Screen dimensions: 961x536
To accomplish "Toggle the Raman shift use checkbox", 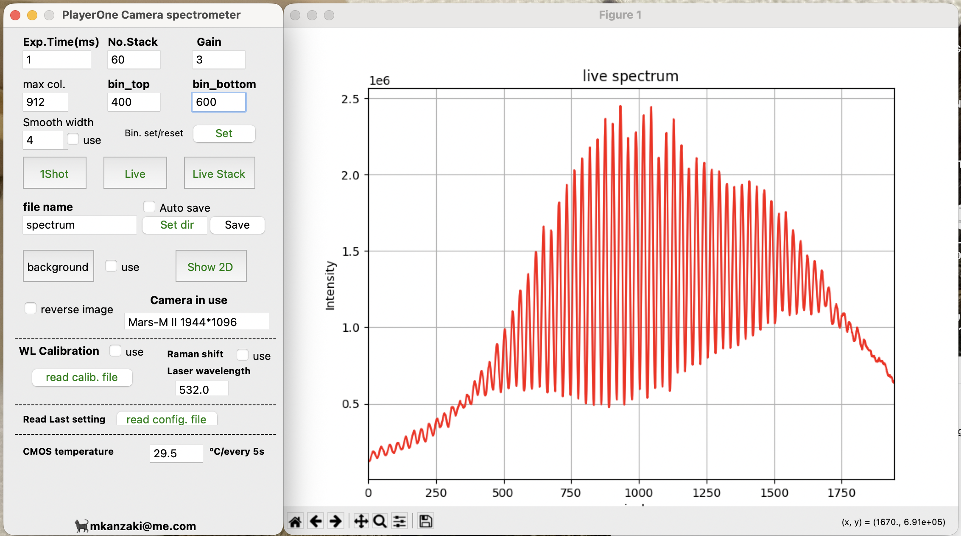I will tap(243, 355).
